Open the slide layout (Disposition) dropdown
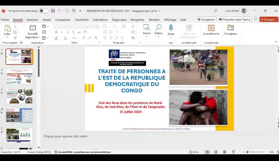The height and width of the screenshot is (161, 279). (45, 26)
